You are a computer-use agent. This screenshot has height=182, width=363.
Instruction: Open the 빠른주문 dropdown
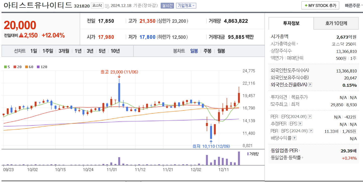(354, 6)
